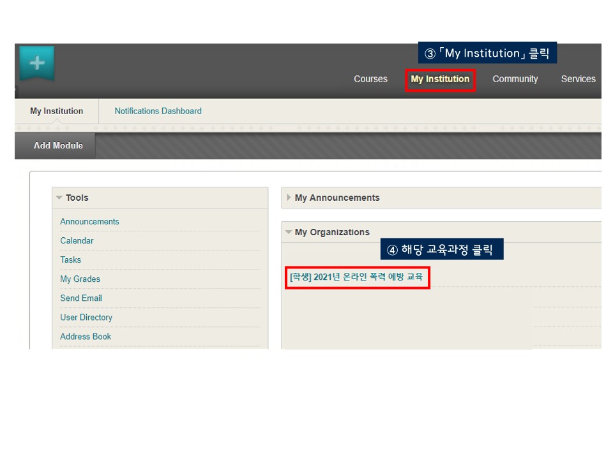Click the teal plus bookmark icon
The width and height of the screenshot is (613, 459).
pyautogui.click(x=36, y=63)
